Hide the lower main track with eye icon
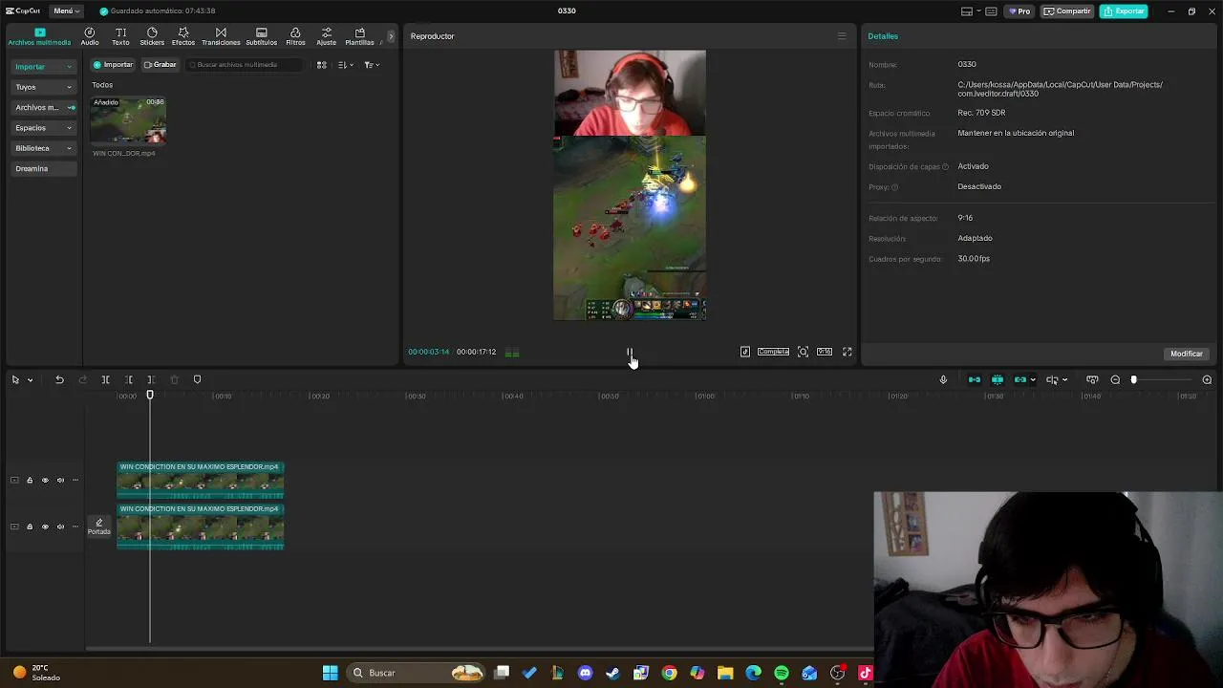 [x=44, y=527]
